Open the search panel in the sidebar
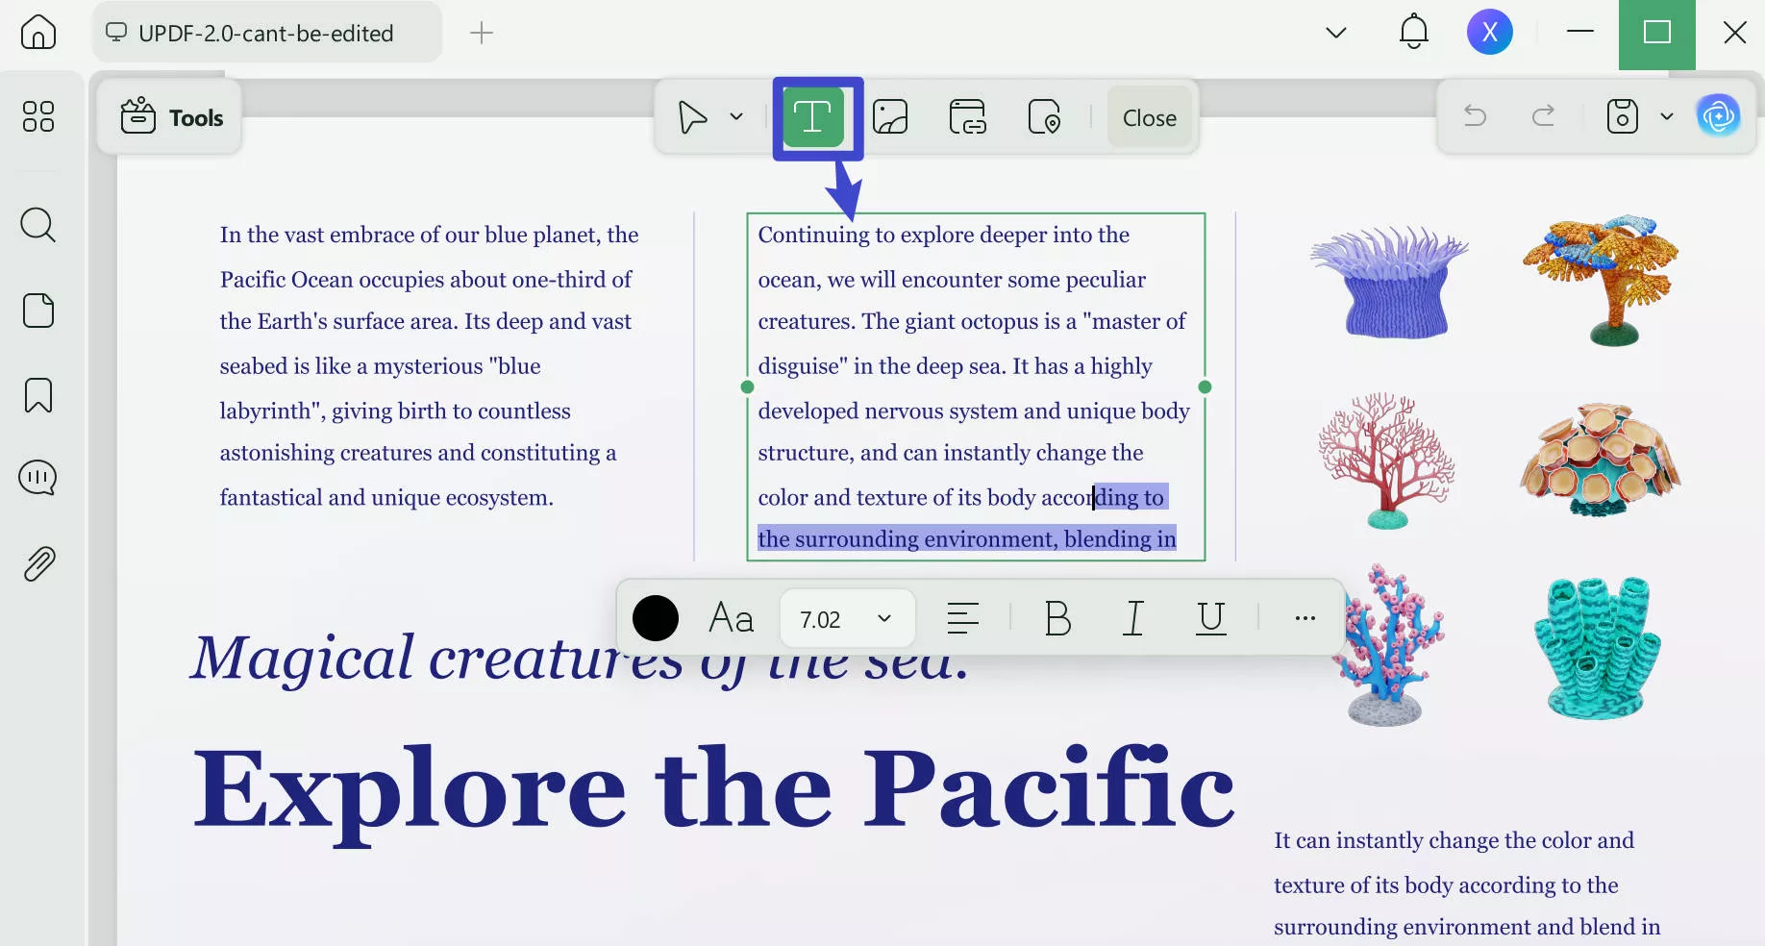Viewport: 1765px width, 946px height. [x=37, y=225]
